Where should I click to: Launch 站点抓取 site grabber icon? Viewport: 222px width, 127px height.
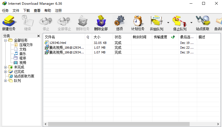(x=202, y=21)
